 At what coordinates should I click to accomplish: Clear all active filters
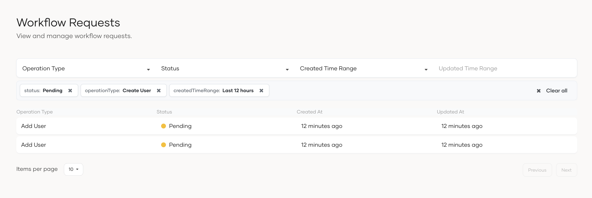(x=552, y=91)
